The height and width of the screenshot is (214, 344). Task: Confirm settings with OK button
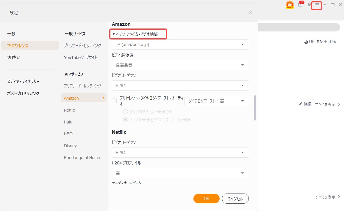click(x=207, y=199)
